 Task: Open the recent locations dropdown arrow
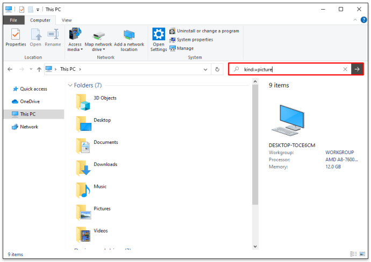pos(31,69)
